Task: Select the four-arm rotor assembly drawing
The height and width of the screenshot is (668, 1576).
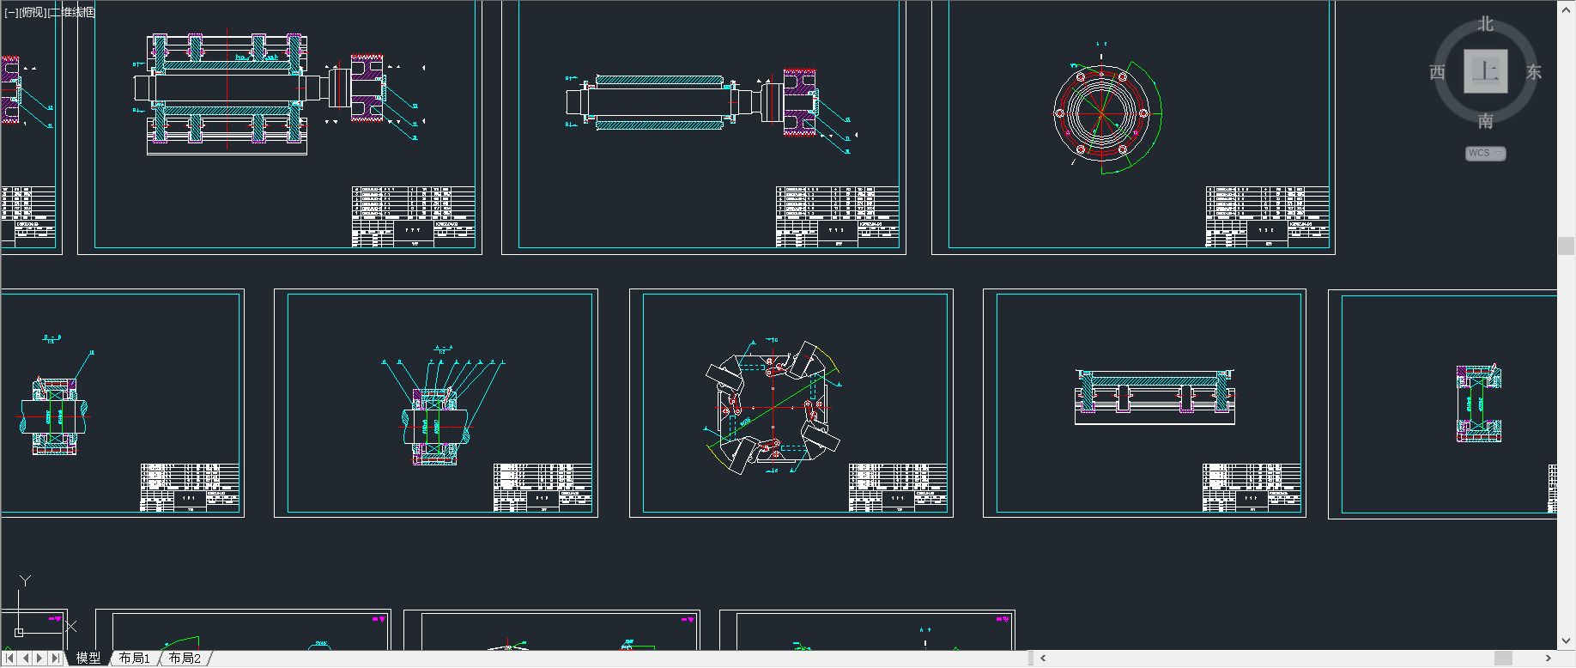Action: point(773,407)
